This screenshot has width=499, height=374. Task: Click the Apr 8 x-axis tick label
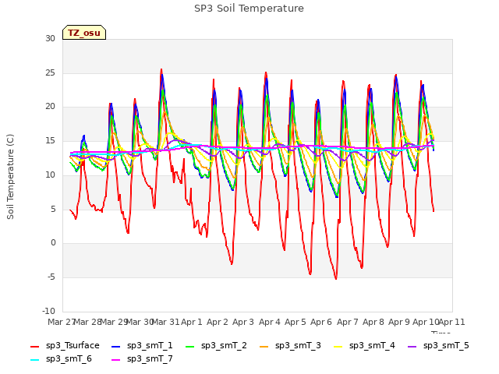(x=373, y=322)
